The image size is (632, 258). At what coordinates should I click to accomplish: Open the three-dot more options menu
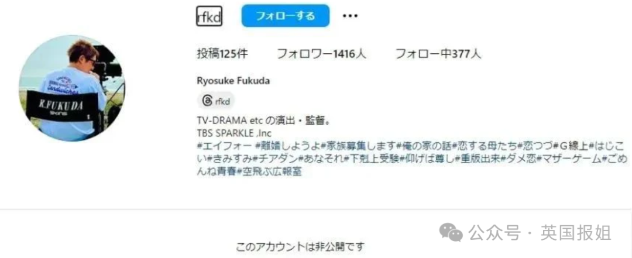[350, 16]
